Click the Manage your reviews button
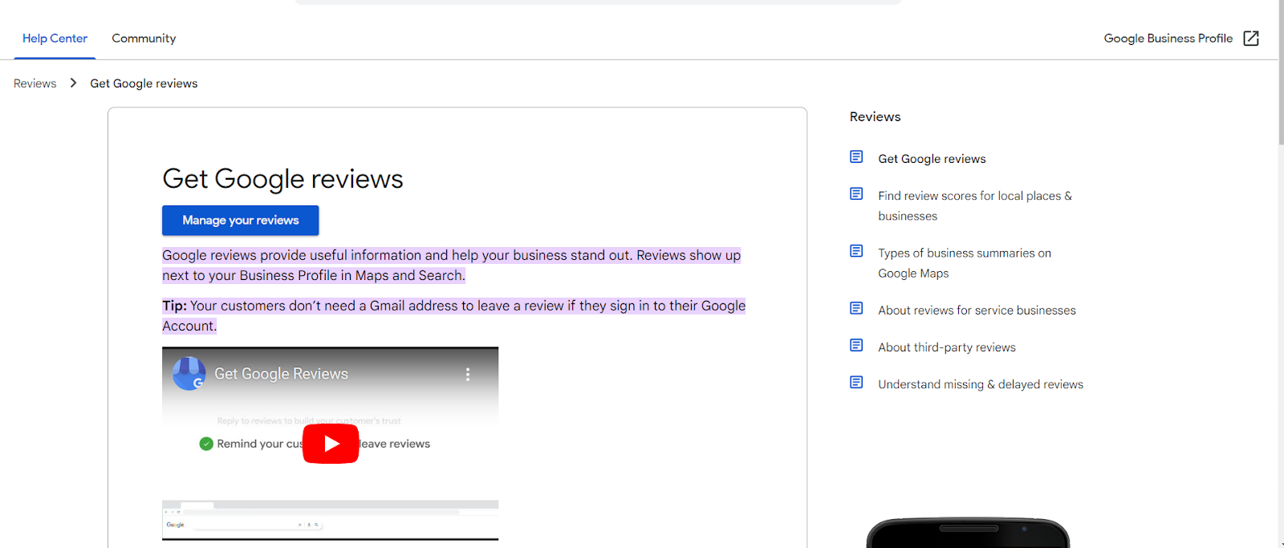The width and height of the screenshot is (1284, 548). tap(240, 220)
